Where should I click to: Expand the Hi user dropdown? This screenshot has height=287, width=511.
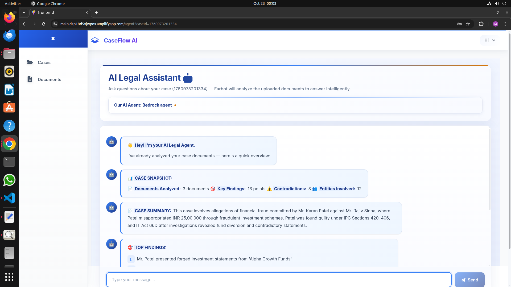pyautogui.click(x=489, y=40)
